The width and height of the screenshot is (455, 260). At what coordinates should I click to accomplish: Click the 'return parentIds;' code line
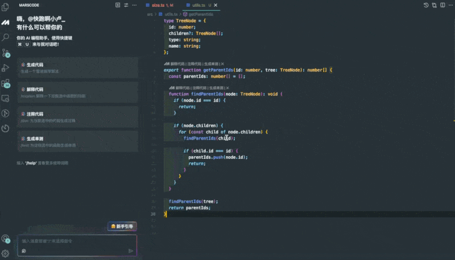point(189,208)
